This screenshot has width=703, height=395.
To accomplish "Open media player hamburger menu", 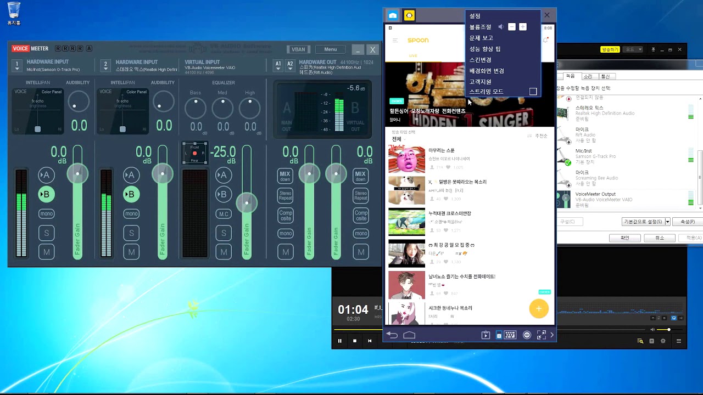I will pyautogui.click(x=679, y=341).
